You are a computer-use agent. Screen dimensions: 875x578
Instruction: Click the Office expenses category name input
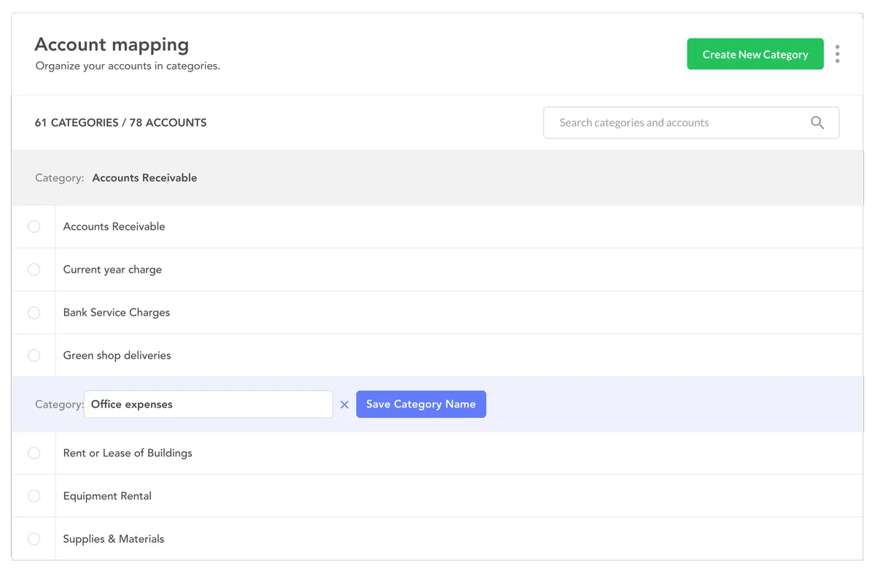pos(209,404)
